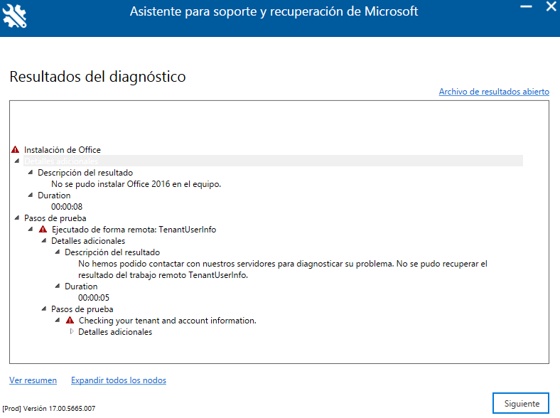Viewport: 560px width, 418px height.
Task: Collapse the Checking your tenant node arrow
Action: click(58, 321)
